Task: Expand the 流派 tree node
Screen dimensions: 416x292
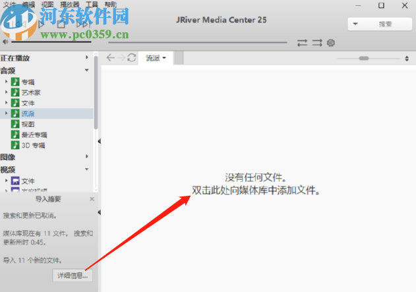Action: (x=6, y=113)
